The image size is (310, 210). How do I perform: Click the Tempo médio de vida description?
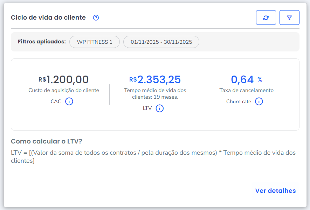click(x=155, y=93)
